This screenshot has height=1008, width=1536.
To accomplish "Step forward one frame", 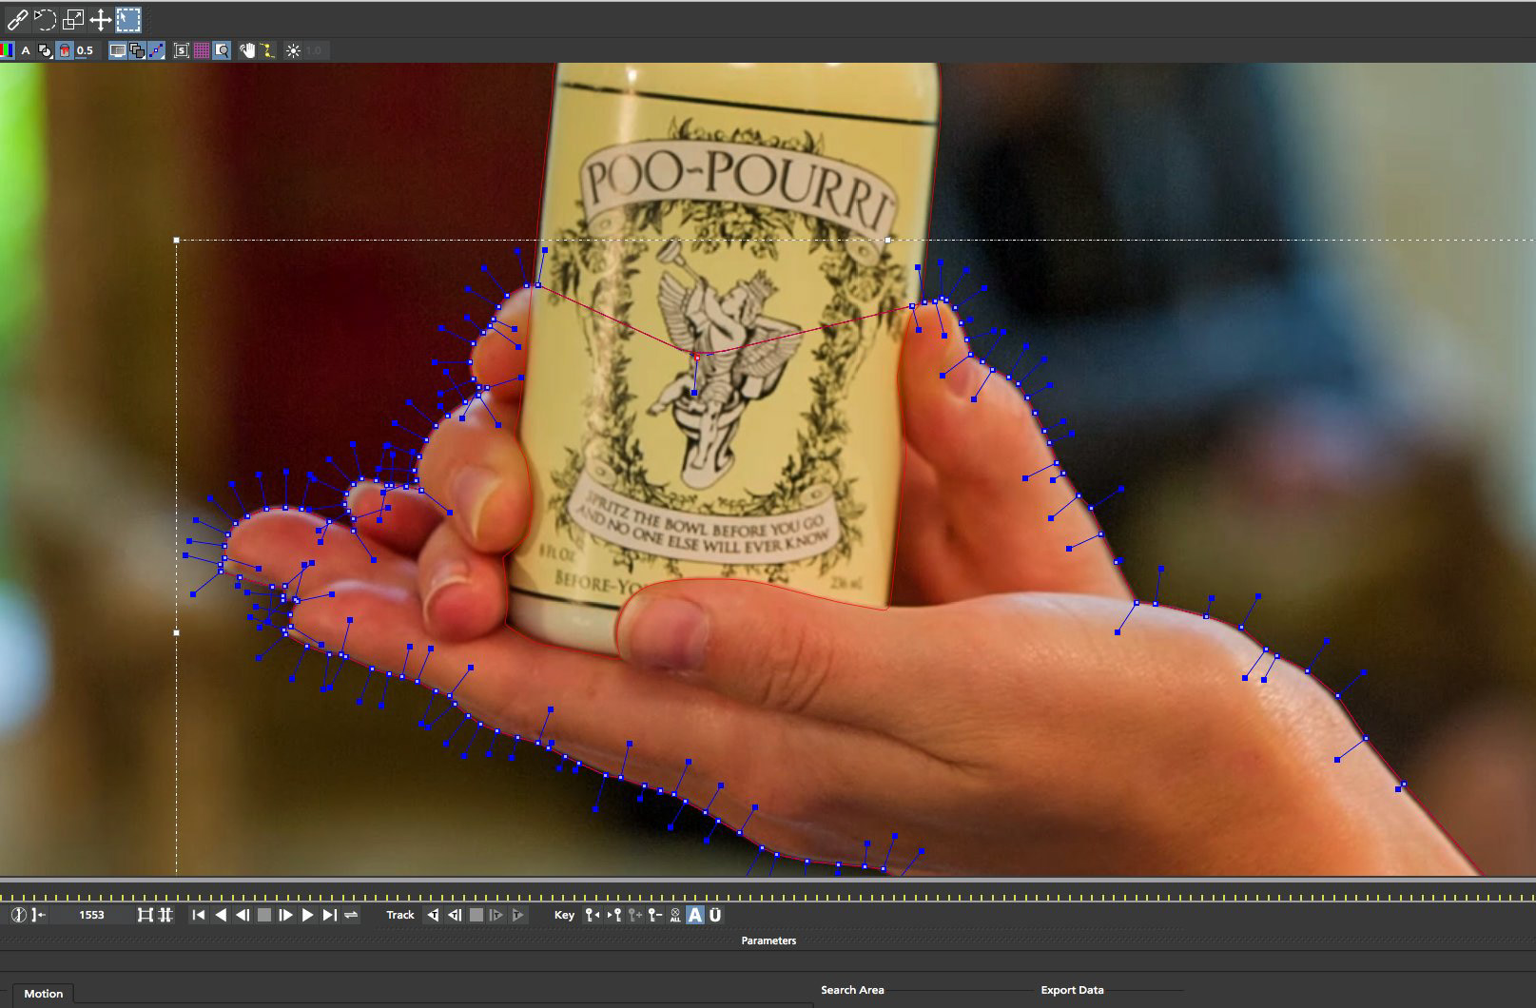I will 285,915.
